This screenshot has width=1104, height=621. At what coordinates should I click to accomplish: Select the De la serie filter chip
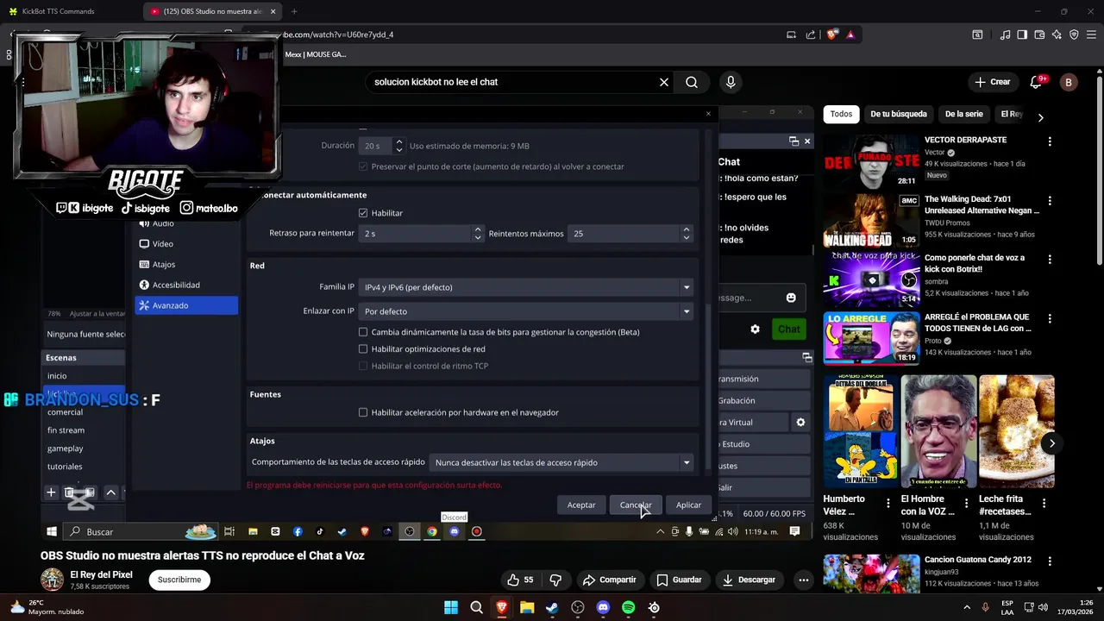[x=963, y=114]
